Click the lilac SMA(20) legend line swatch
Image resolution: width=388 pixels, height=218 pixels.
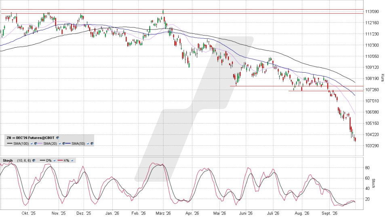pos(40,143)
